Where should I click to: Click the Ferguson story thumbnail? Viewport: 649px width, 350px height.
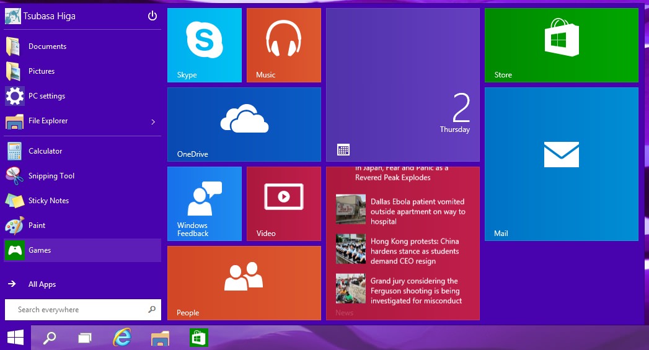[x=351, y=289]
